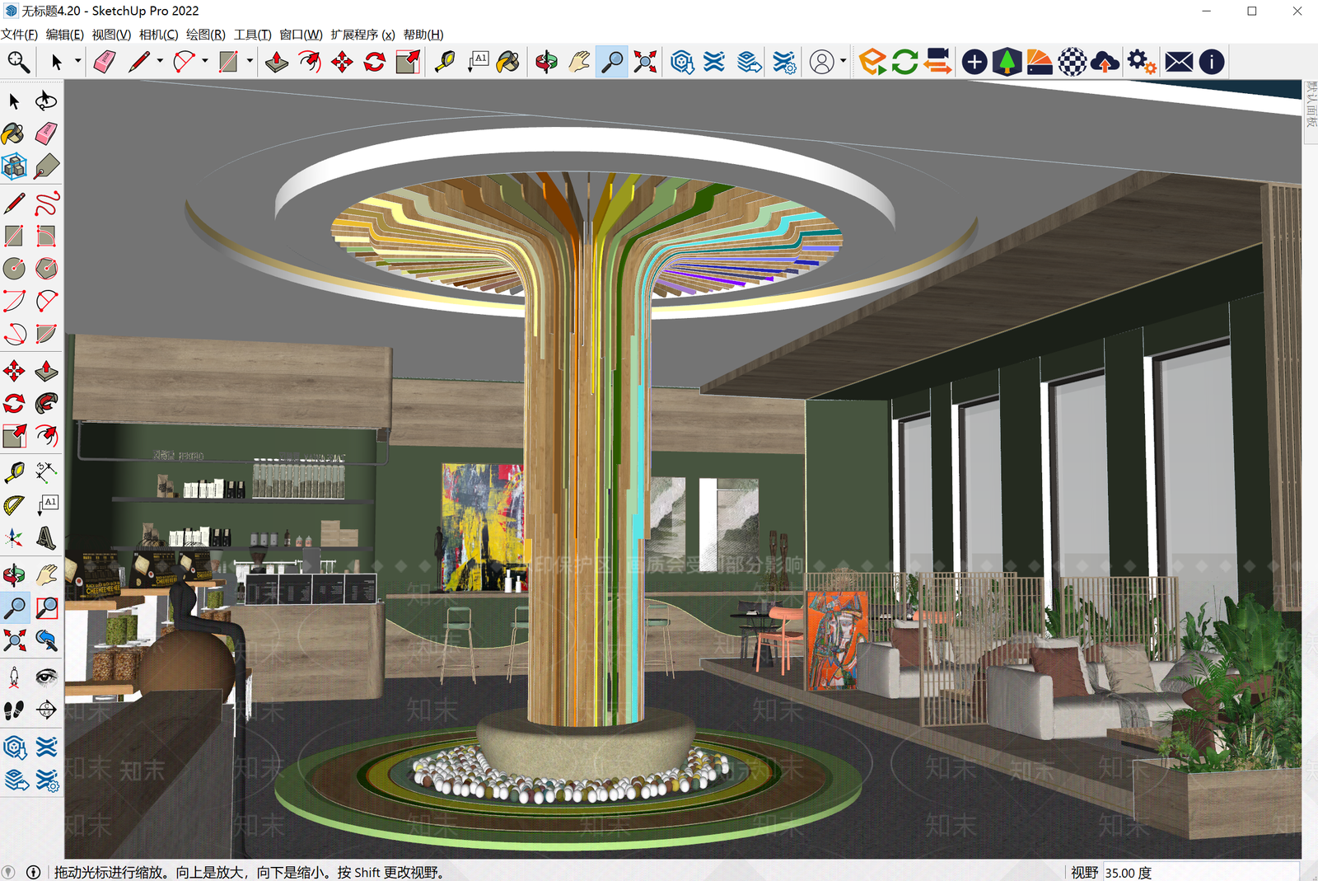
Task: Open the 工具(T) menu
Action: [252, 35]
